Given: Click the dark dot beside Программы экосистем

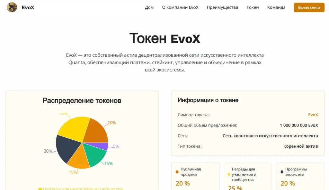Looking at the screenshot, I should pos(282,172).
